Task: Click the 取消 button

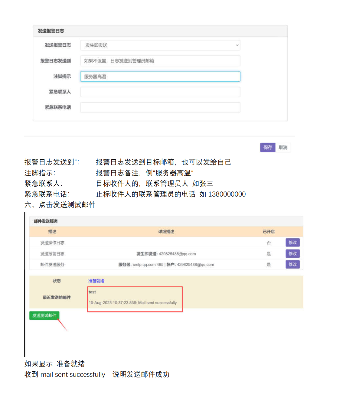Action: 283,147
